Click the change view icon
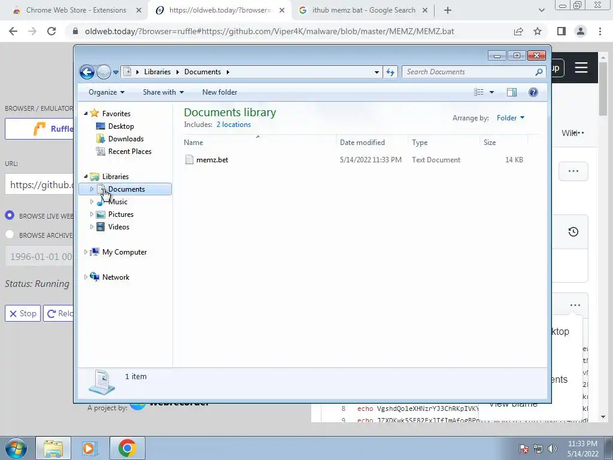The height and width of the screenshot is (460, 613). (478, 92)
